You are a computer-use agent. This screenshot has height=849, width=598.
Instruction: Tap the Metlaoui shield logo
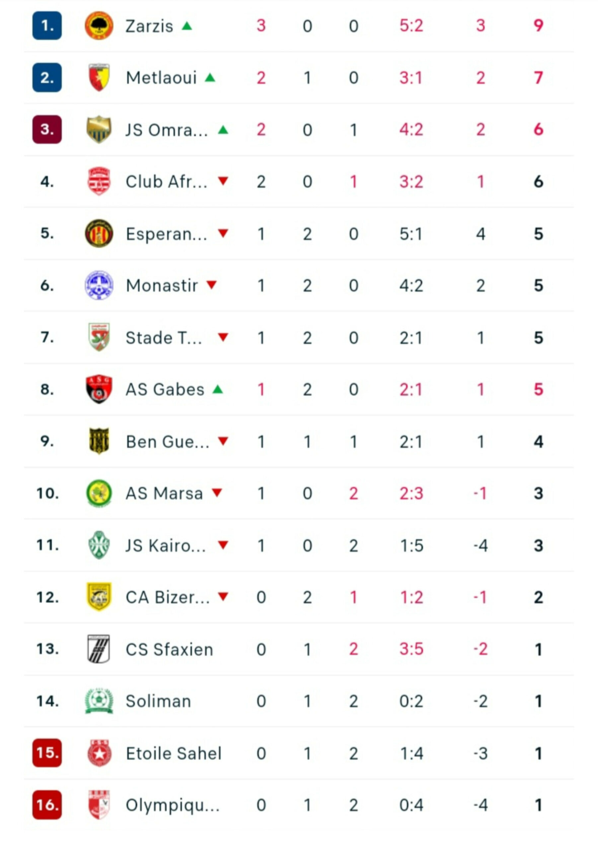99,77
